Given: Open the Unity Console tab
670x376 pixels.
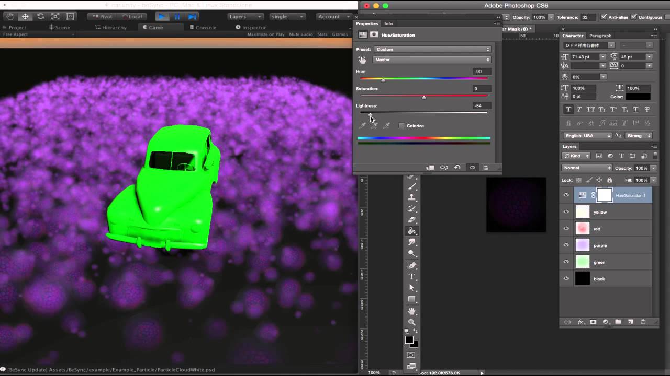Looking at the screenshot, I should click(x=203, y=28).
